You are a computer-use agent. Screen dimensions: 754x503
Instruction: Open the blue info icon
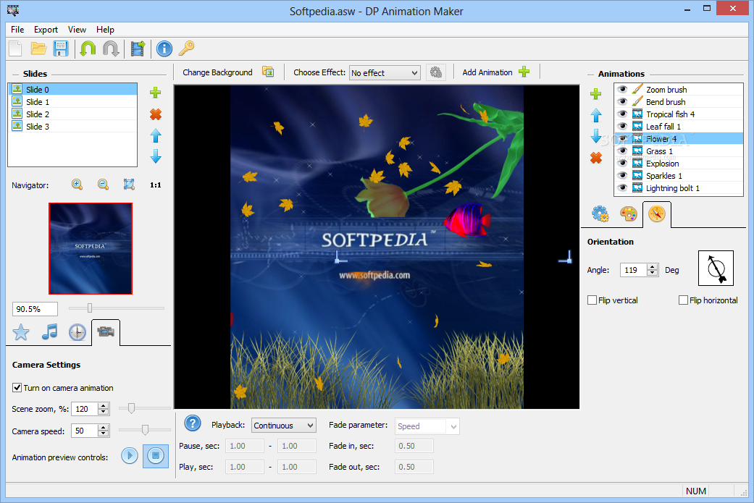click(164, 48)
